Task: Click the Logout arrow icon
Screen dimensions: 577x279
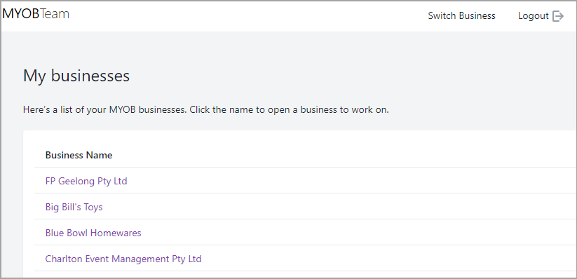Action: coord(558,16)
